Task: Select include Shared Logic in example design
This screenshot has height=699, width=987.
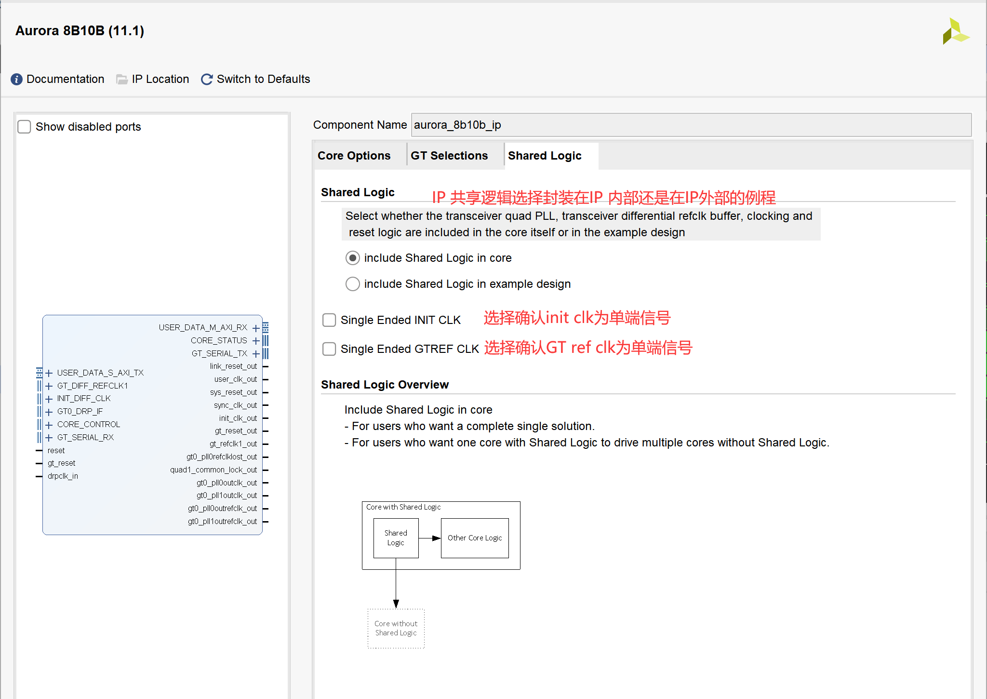Action: pos(353,284)
